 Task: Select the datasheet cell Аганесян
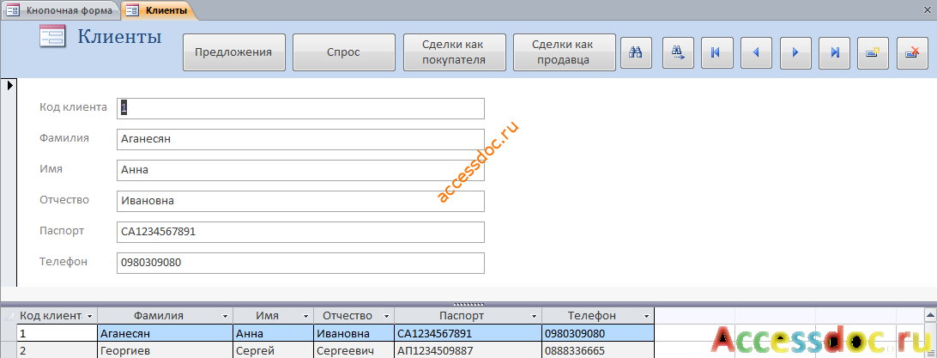(x=165, y=333)
